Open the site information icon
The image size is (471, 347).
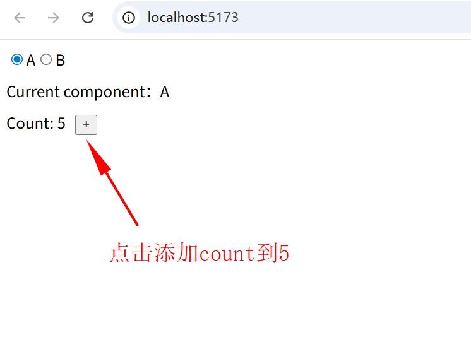(129, 18)
